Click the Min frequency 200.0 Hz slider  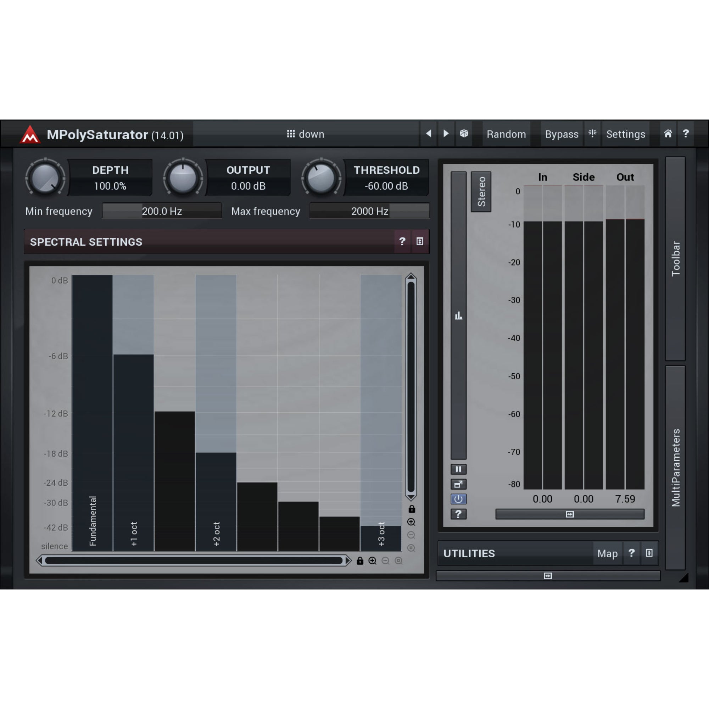(162, 211)
